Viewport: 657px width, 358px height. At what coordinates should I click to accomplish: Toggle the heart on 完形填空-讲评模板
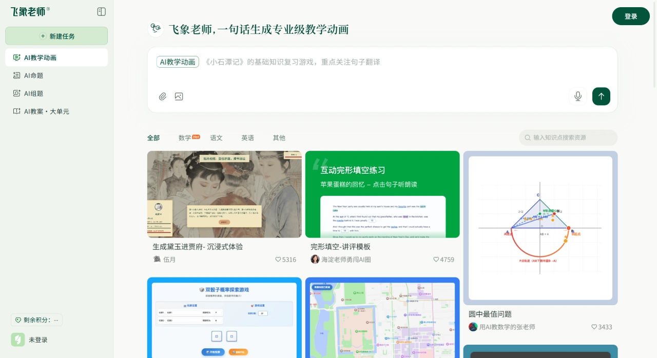(436, 260)
